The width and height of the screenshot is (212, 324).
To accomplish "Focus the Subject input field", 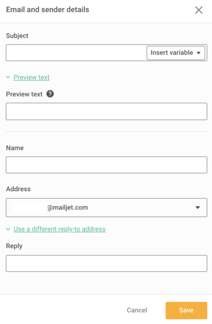I will (76, 53).
